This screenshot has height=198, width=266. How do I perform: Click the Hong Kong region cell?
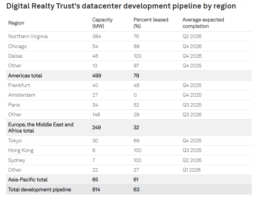pos(21,150)
